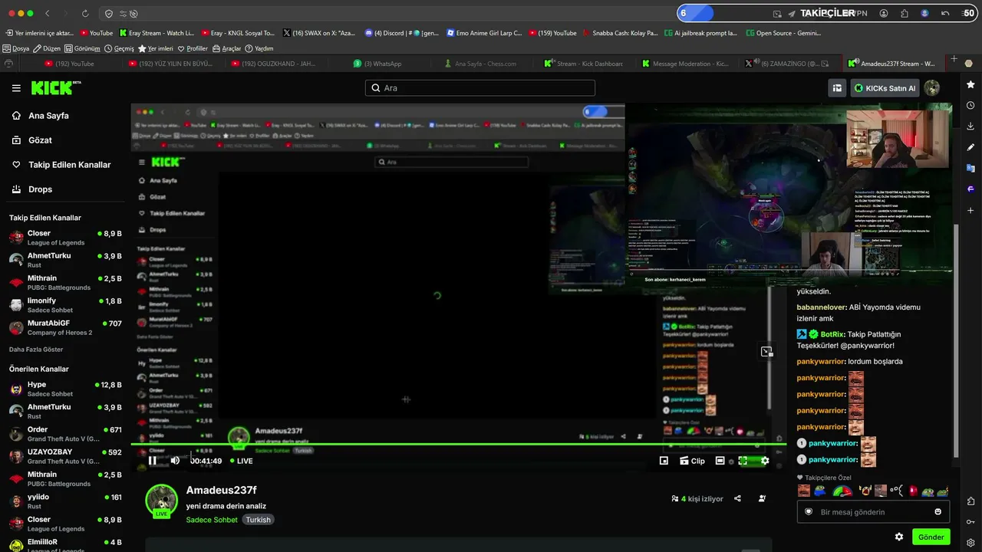This screenshot has width=982, height=552.
Task: Open the Hype recommended channel
Action: pyautogui.click(x=65, y=389)
